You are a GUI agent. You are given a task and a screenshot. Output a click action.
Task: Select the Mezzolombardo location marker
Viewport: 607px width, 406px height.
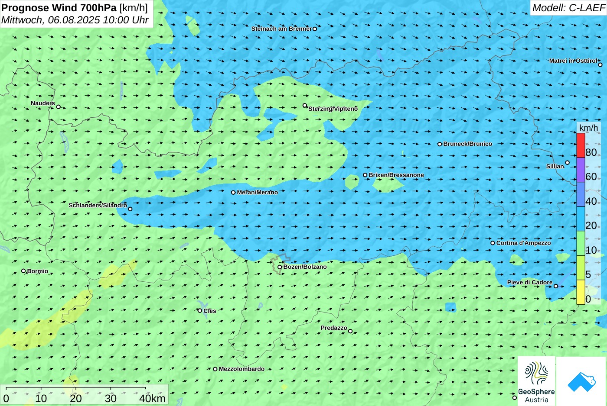click(215, 369)
